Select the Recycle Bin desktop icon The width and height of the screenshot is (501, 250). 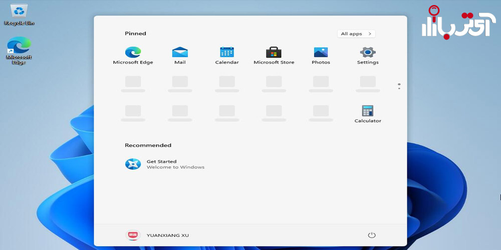coord(19,14)
